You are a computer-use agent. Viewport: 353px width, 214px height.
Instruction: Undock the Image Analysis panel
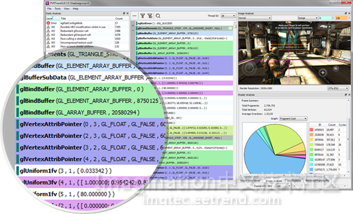(345, 14)
